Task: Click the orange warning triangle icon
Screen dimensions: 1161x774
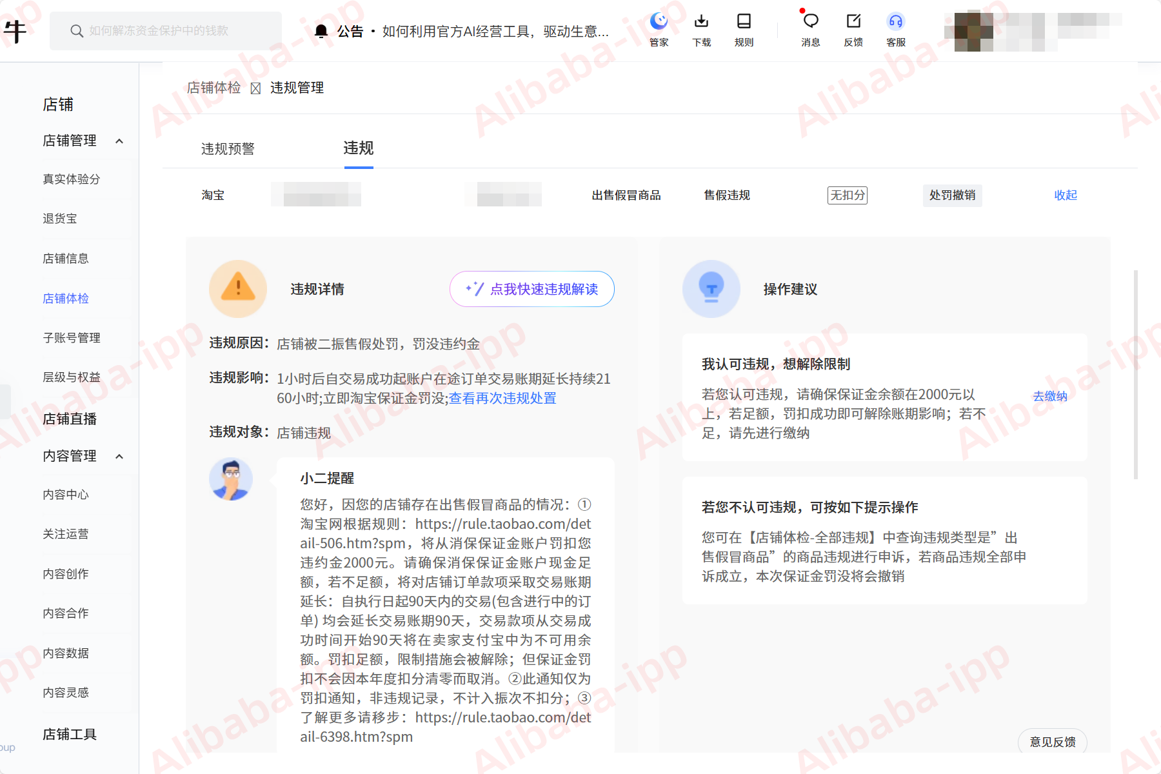Action: pyautogui.click(x=238, y=289)
